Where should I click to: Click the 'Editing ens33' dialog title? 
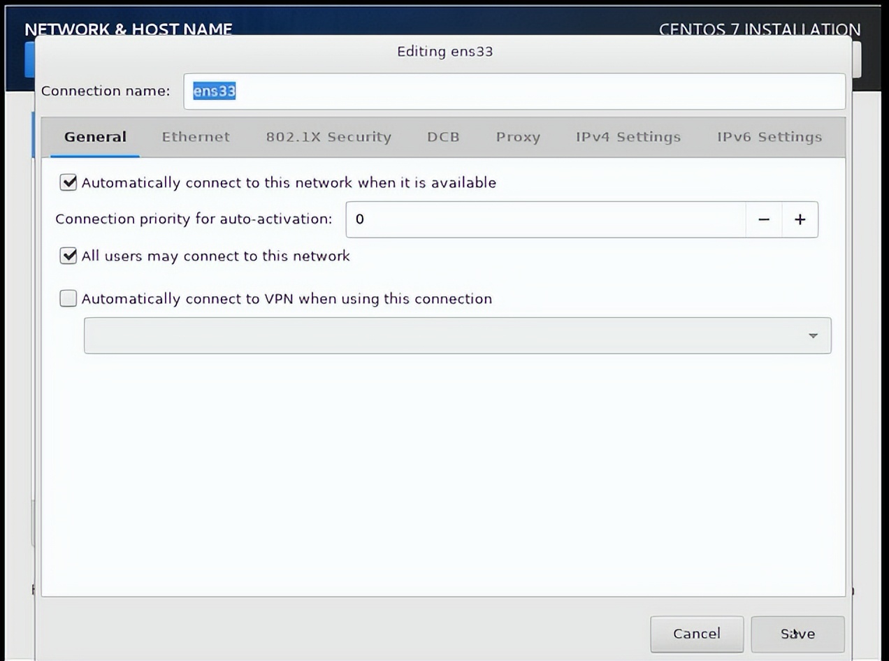[x=445, y=51]
